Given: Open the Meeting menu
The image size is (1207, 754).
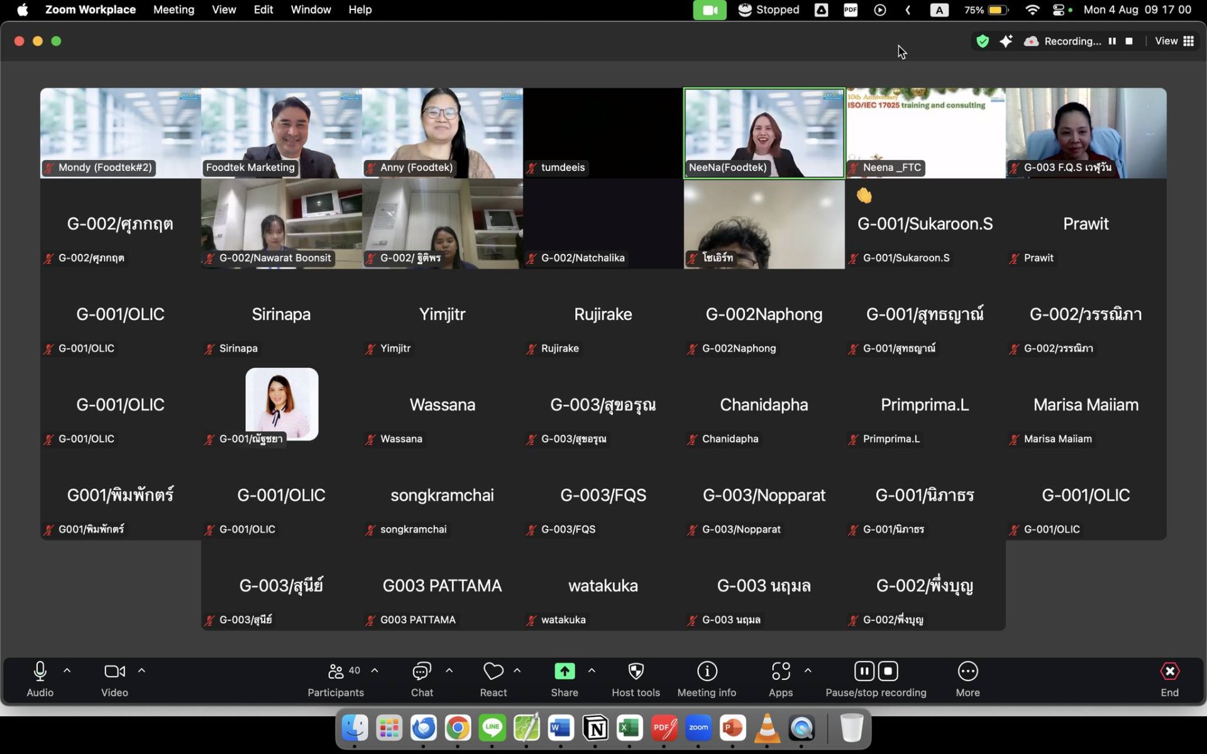Looking at the screenshot, I should point(174,9).
